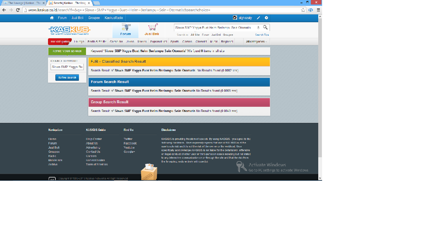Select Groupee search scope

click(x=228, y=35)
